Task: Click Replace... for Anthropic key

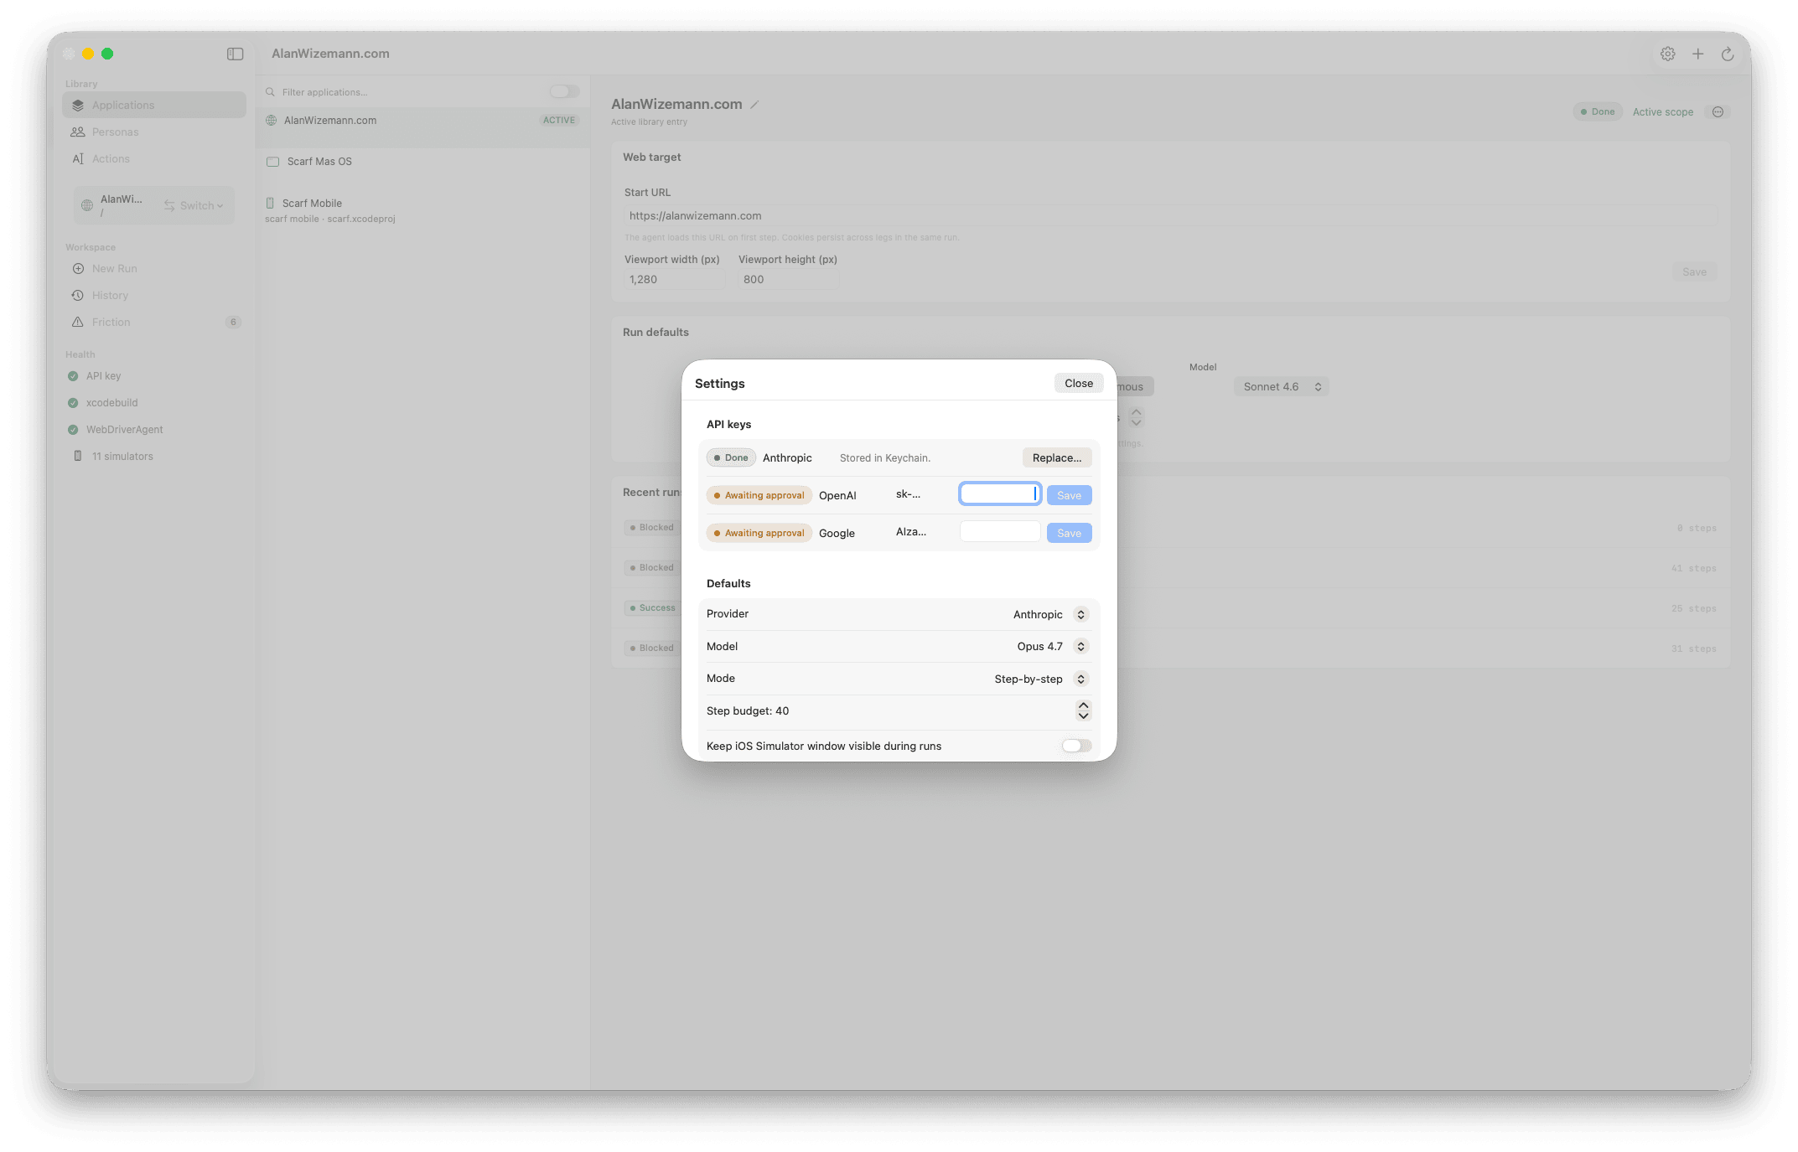Action: click(1056, 457)
